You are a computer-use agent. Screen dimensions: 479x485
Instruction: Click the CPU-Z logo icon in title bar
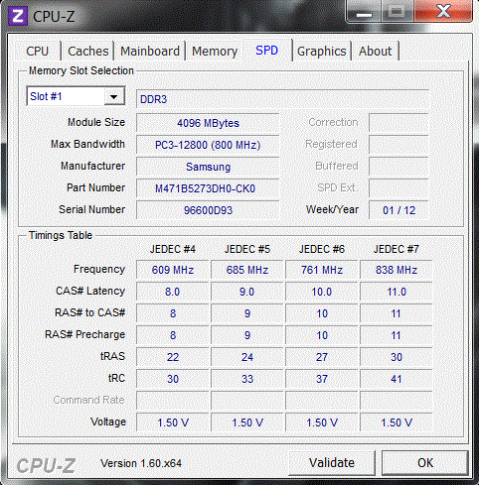tap(17, 16)
